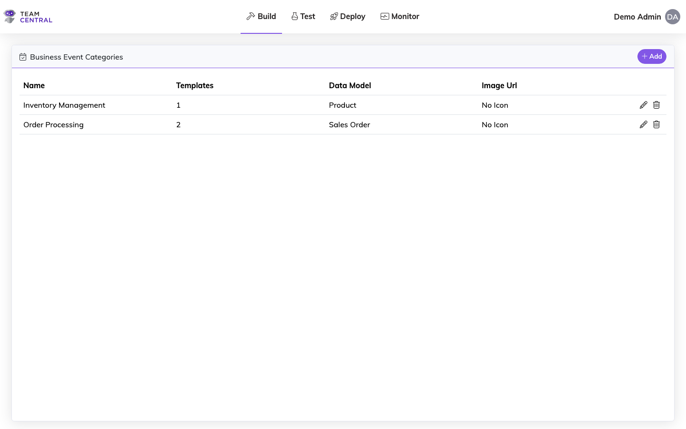Click the Data Model column header

[350, 85]
